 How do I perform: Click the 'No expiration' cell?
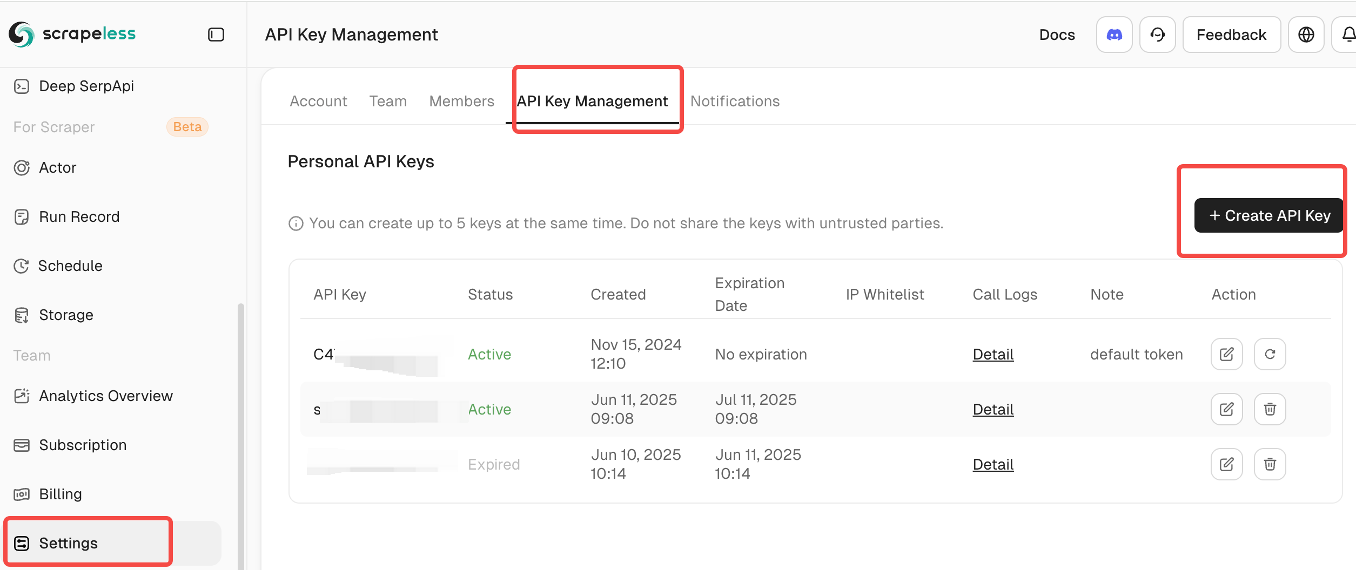coord(761,354)
